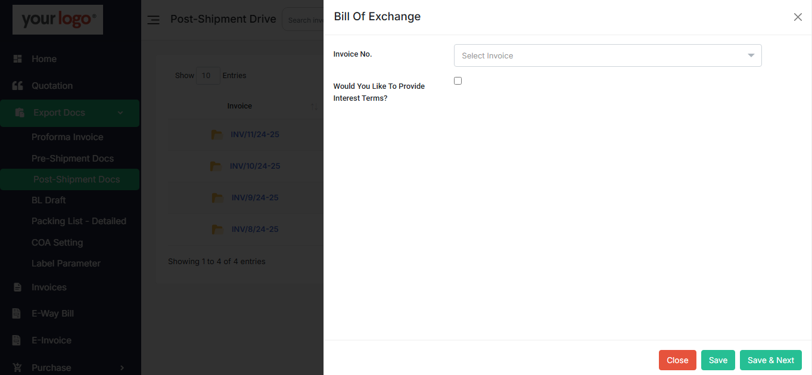Go to Invoices in sidebar

(x=49, y=287)
